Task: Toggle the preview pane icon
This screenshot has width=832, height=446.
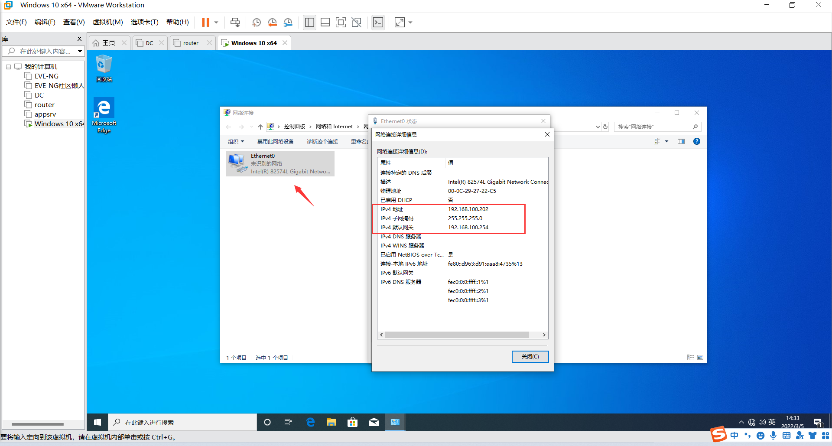Action: (x=681, y=141)
